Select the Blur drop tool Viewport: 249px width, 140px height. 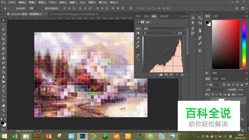pyautogui.click(x=3, y=77)
